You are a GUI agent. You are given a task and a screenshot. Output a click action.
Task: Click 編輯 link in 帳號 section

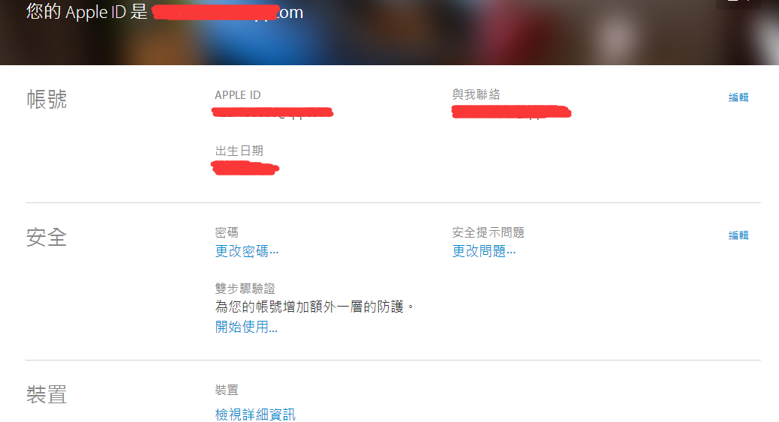(x=738, y=97)
